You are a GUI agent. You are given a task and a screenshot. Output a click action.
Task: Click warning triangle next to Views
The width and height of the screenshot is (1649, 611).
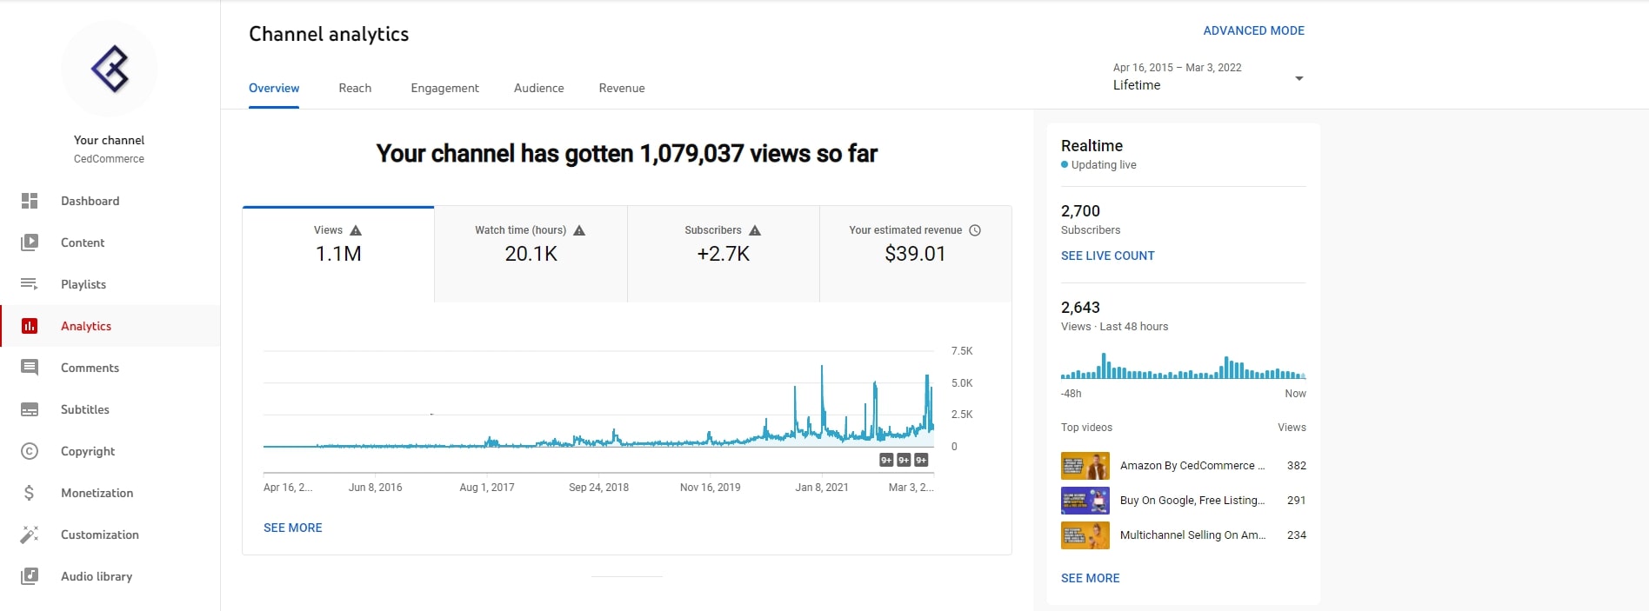(356, 230)
